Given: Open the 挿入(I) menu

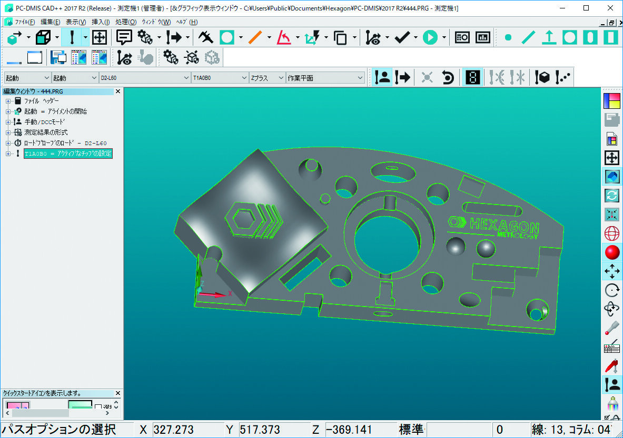Looking at the screenshot, I should [x=101, y=22].
